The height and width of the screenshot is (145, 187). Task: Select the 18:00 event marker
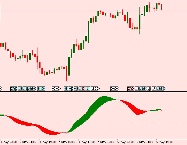(x=41, y=88)
